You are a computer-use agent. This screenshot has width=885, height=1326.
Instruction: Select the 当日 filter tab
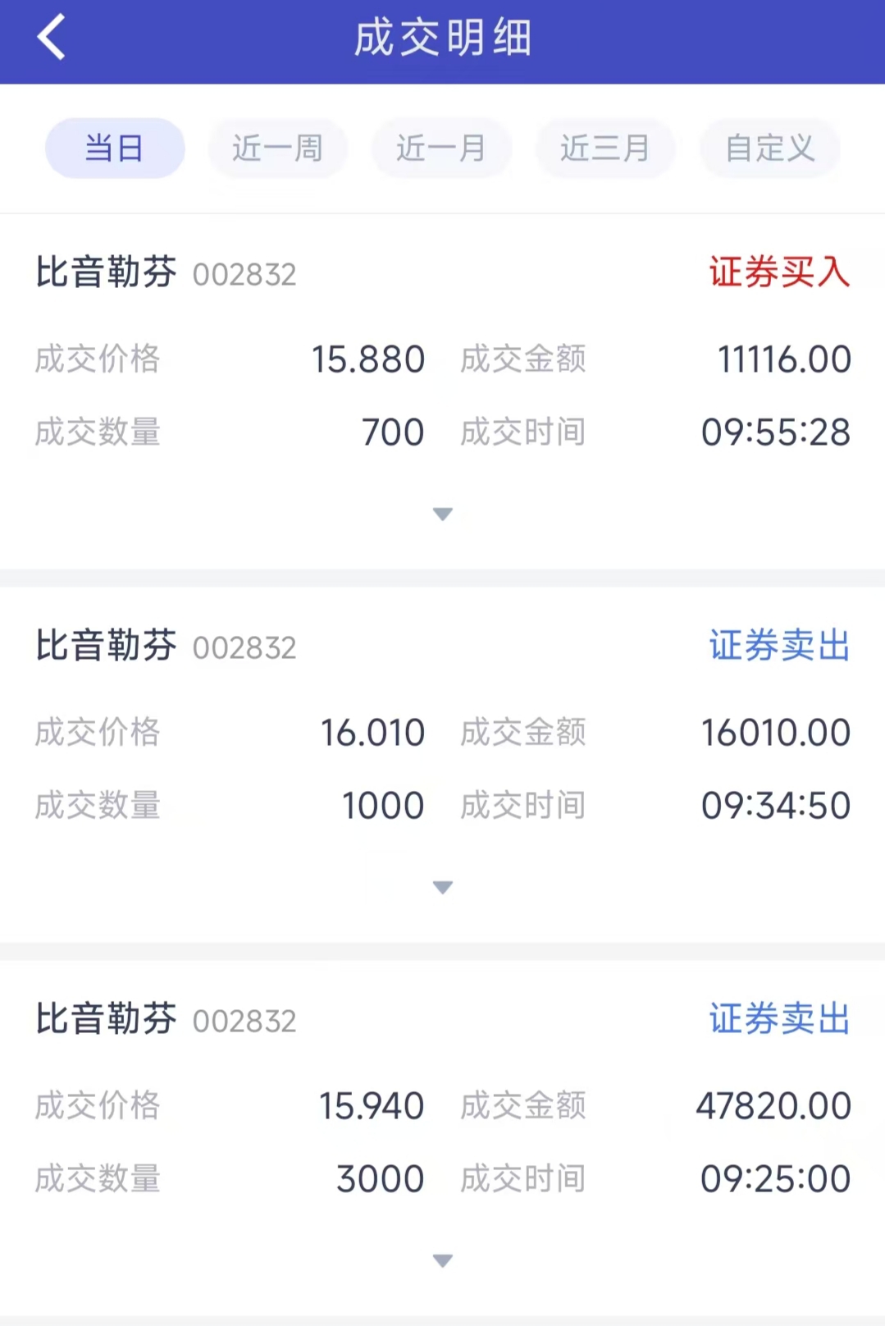(x=115, y=149)
